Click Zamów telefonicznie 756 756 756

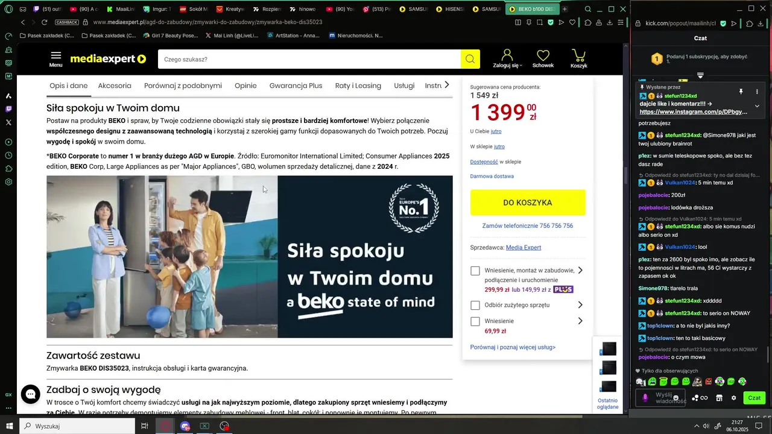tap(528, 226)
